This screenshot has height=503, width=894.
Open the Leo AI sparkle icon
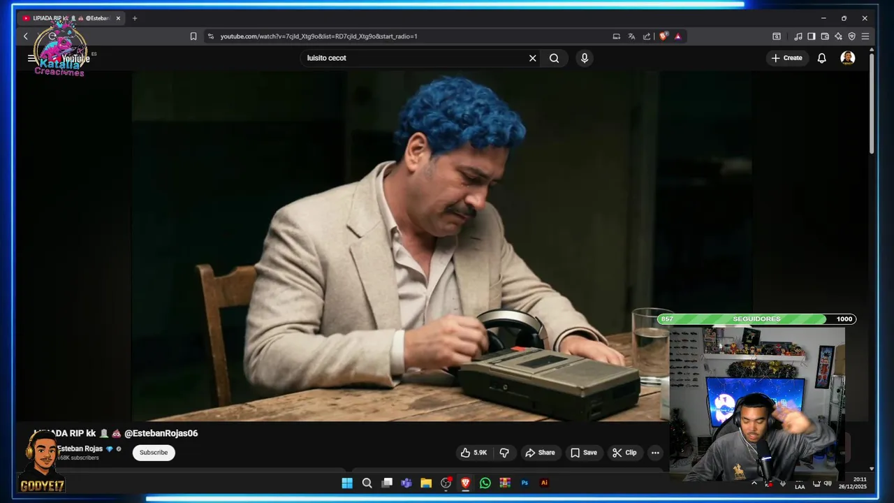pyautogui.click(x=838, y=36)
